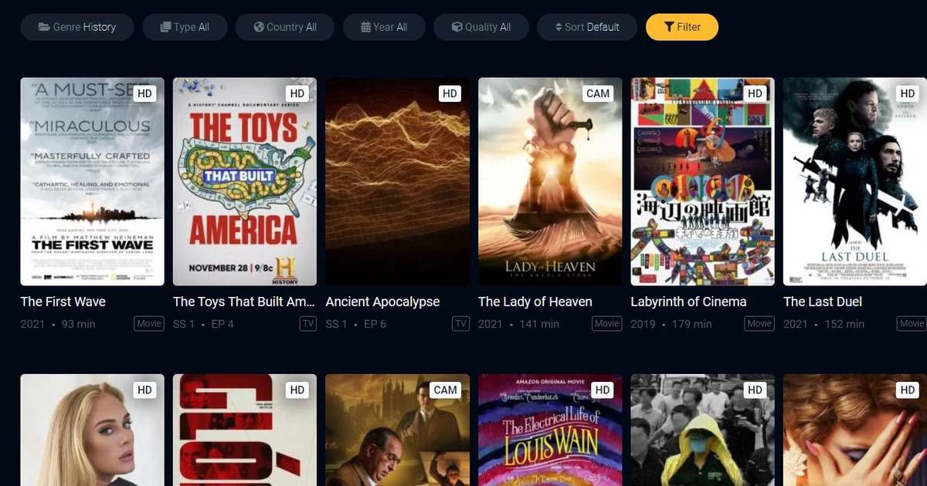Screen dimensions: 927x486
Task: Open the blonde woman portrait poster
Action: point(92,430)
